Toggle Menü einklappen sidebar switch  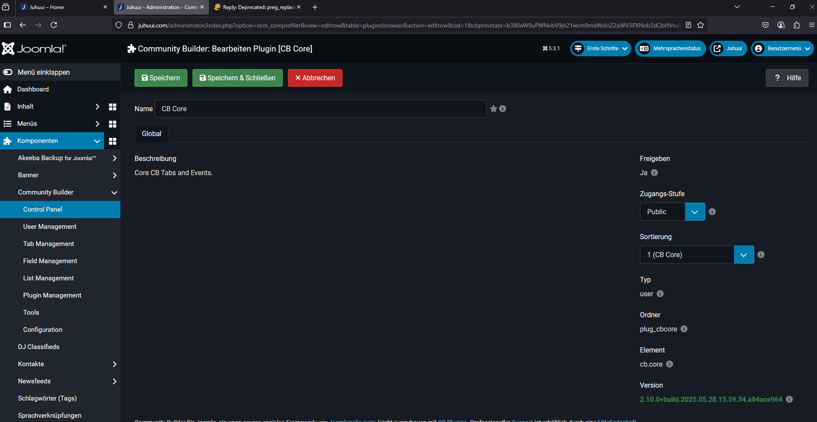pyautogui.click(x=8, y=72)
